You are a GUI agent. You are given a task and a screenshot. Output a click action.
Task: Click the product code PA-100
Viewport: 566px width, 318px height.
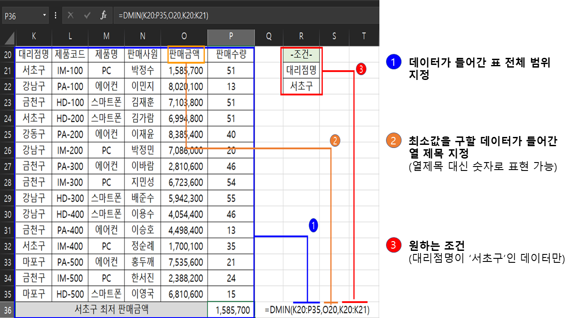70,87
